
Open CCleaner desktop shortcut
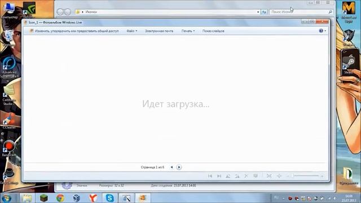pos(9,121)
